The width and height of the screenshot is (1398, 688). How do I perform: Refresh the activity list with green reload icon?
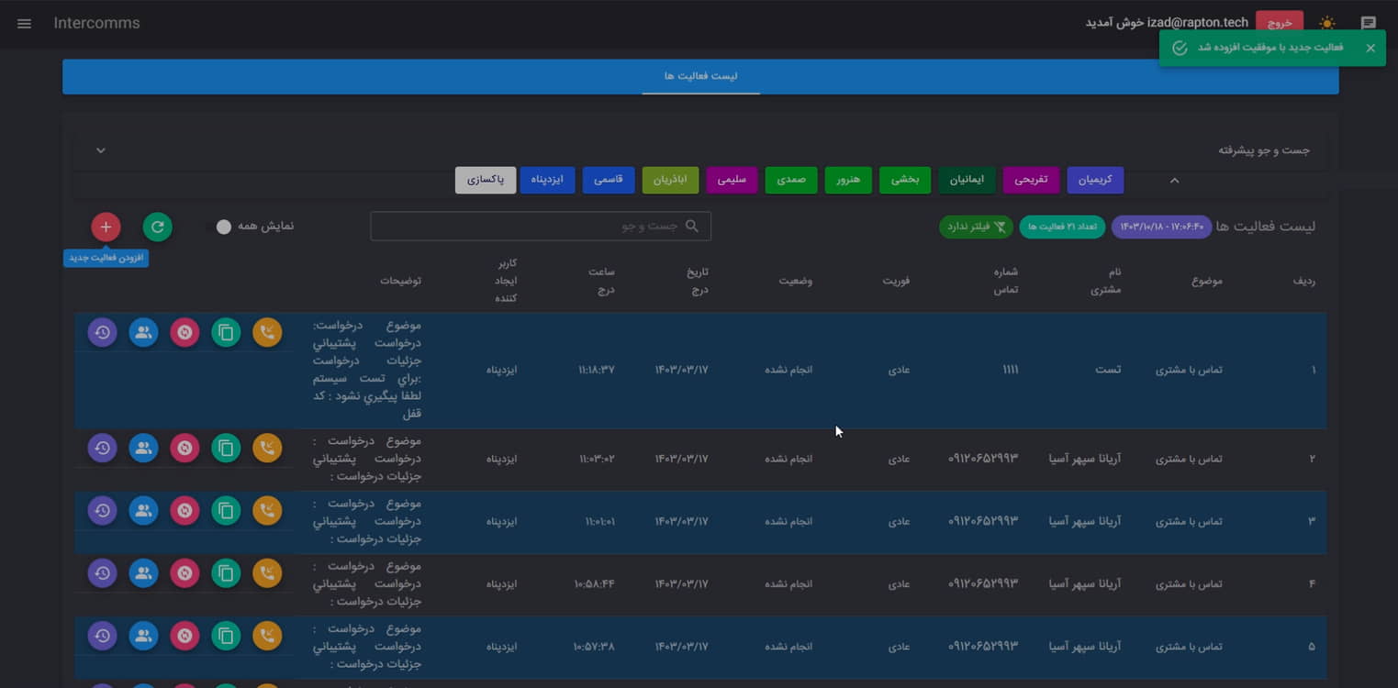[x=157, y=227]
